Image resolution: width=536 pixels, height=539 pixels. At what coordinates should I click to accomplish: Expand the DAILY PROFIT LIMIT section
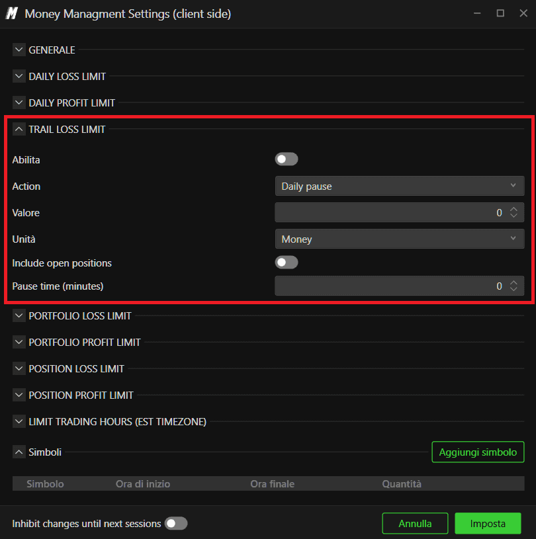click(x=19, y=103)
